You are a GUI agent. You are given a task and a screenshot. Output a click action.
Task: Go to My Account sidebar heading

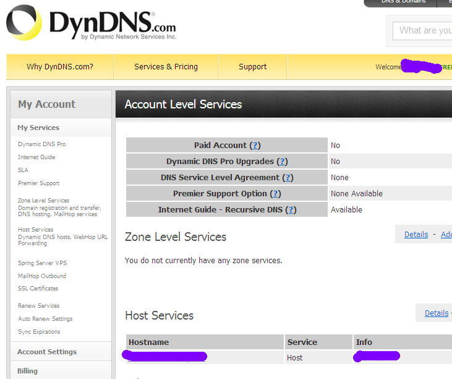coord(47,104)
